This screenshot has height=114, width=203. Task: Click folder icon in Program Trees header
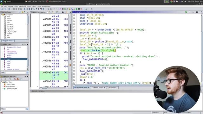pos(23,12)
